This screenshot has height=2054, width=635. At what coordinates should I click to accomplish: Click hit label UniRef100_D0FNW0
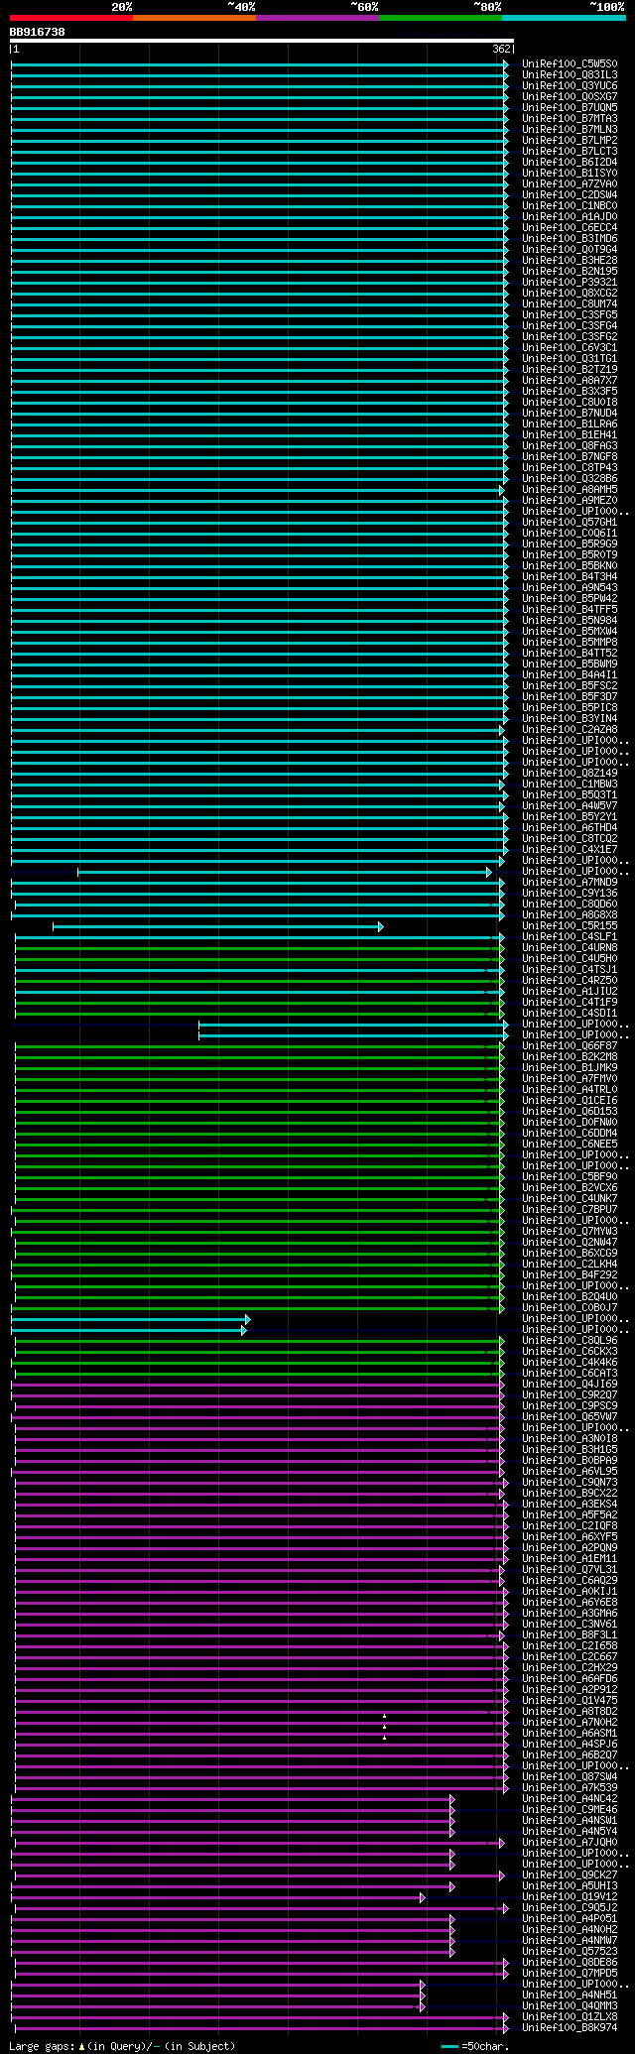[x=570, y=1123]
